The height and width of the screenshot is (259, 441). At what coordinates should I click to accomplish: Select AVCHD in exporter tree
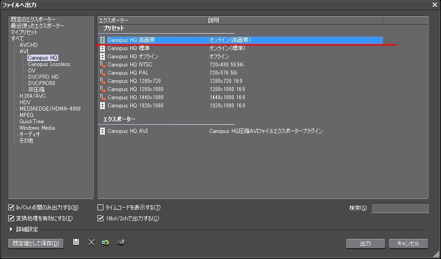pos(28,45)
